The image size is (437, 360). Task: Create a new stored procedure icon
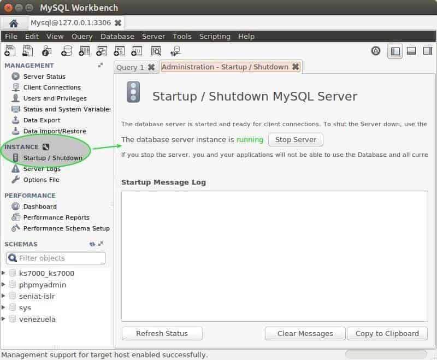[119, 51]
